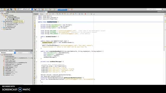Collapse the main method fold at line 18
The width and height of the screenshot is (166, 93).
click(x=37, y=41)
